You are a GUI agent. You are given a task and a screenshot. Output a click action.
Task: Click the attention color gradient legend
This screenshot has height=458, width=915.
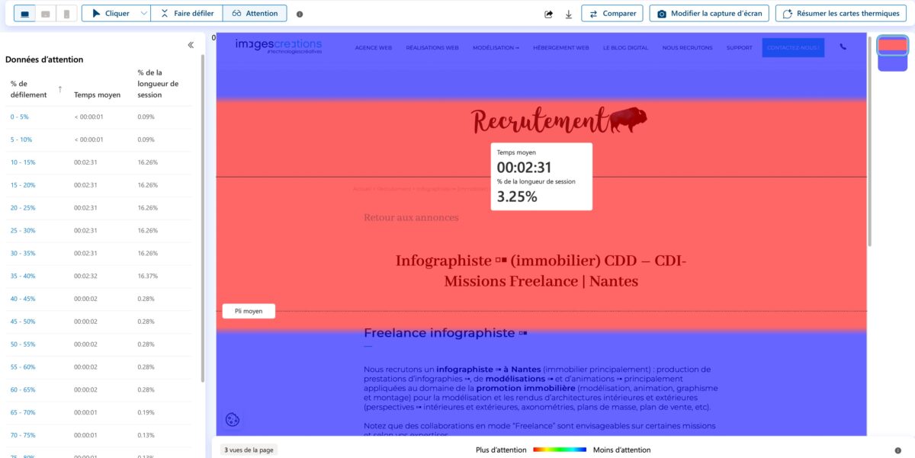pyautogui.click(x=559, y=450)
